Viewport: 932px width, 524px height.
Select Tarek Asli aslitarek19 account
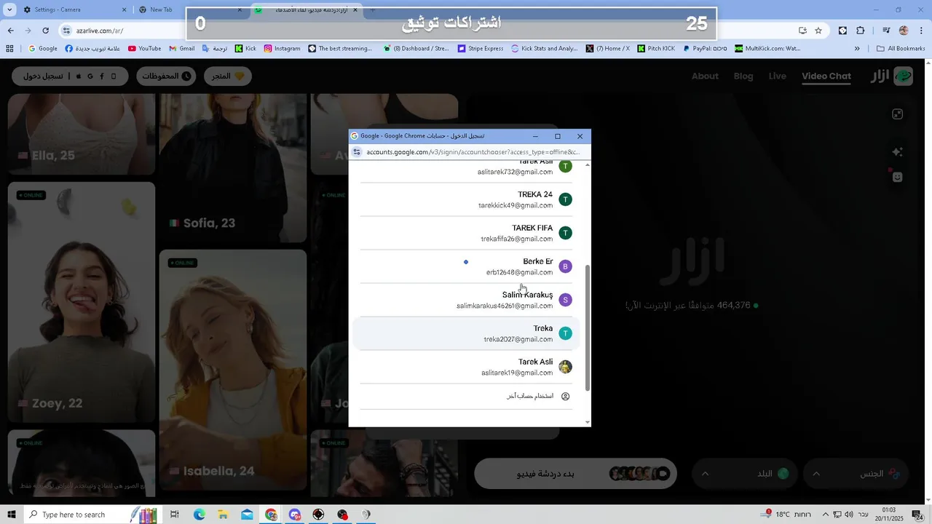[x=466, y=367]
